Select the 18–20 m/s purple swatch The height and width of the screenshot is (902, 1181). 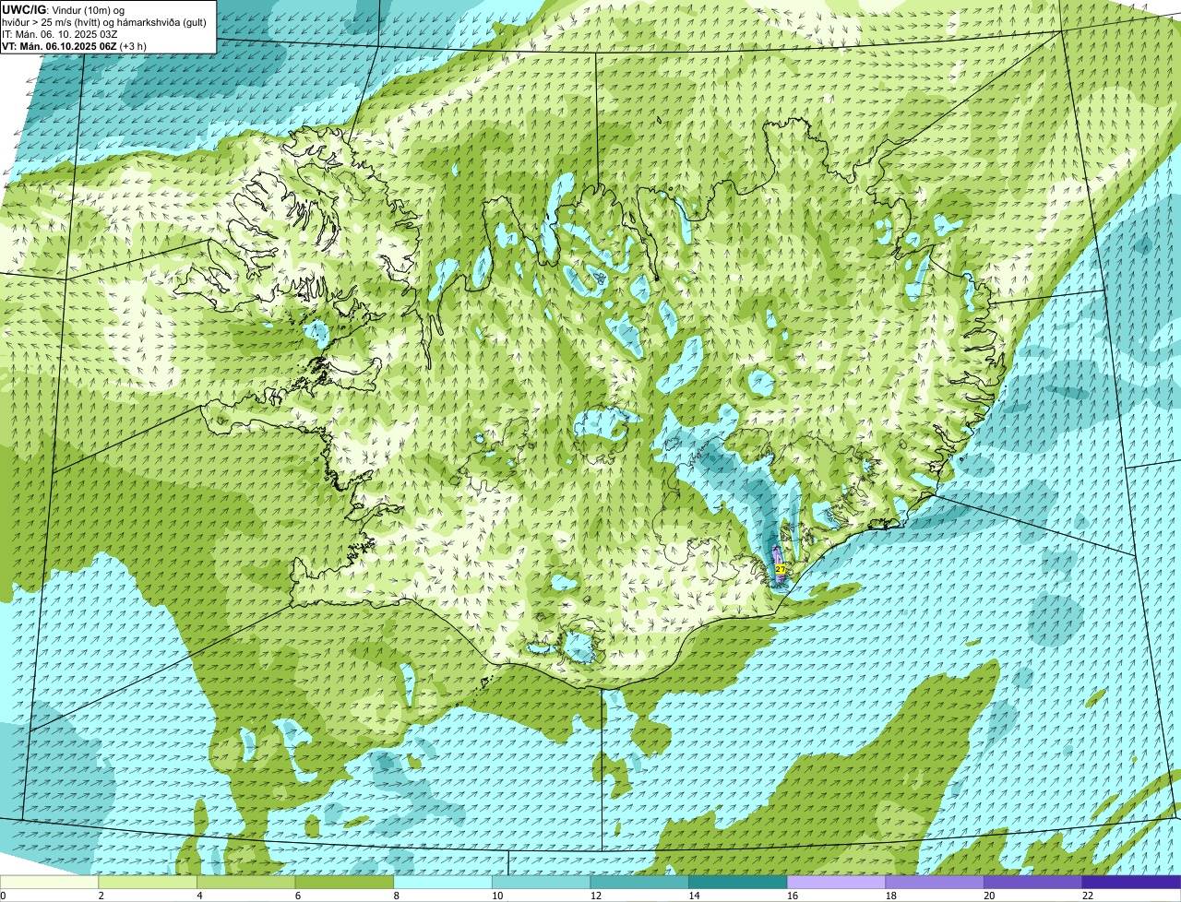pos(935,882)
